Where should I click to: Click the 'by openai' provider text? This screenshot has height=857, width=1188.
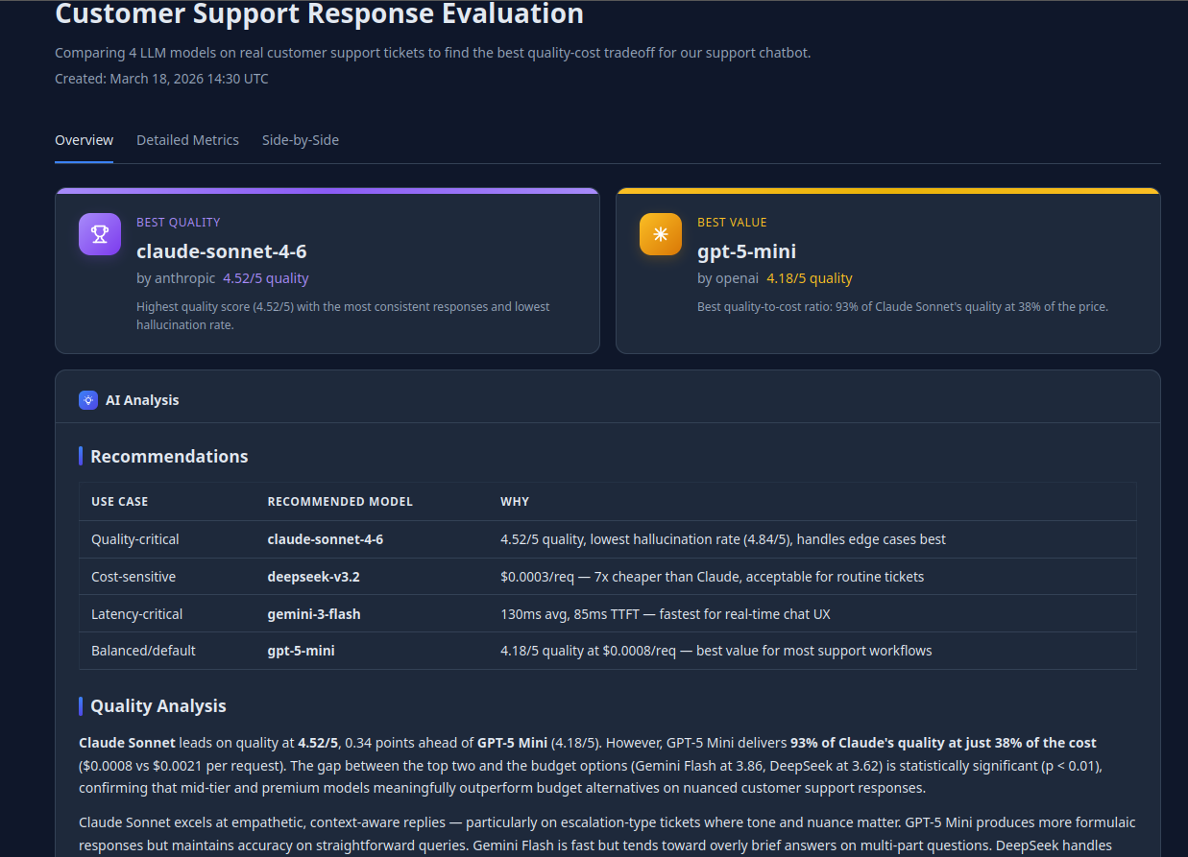coord(728,278)
